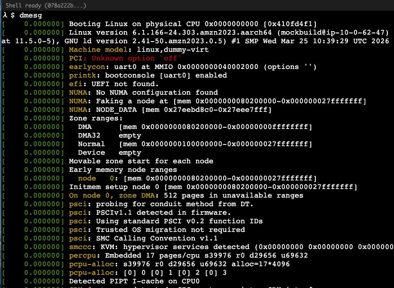The image size is (394, 288).
Task: Click the 'node 0:' memory range line
Action: point(197,178)
